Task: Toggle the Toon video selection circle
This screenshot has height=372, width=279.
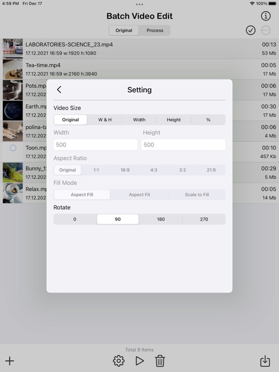Action: pyautogui.click(x=13, y=148)
